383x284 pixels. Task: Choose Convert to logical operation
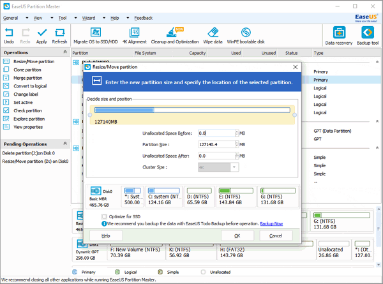30,86
